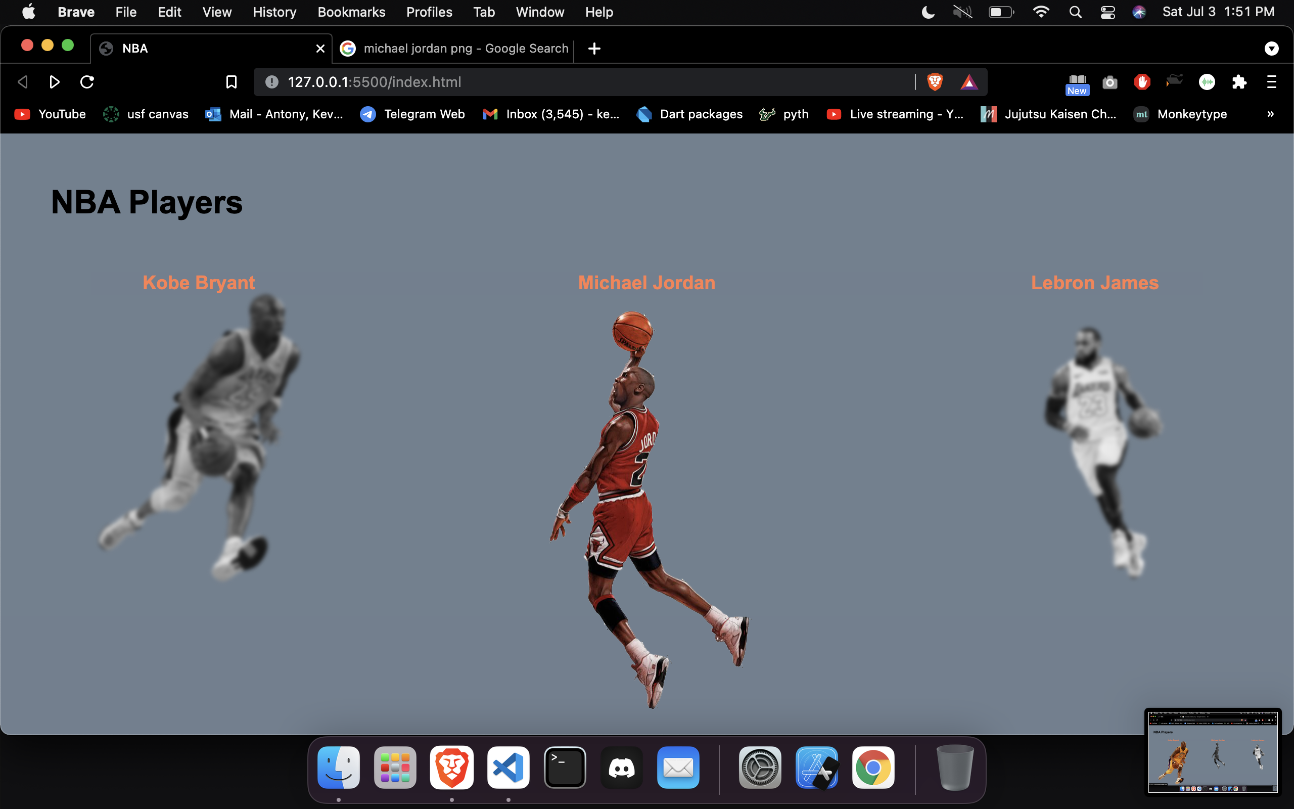Toggle muted sound status icon

pos(962,12)
